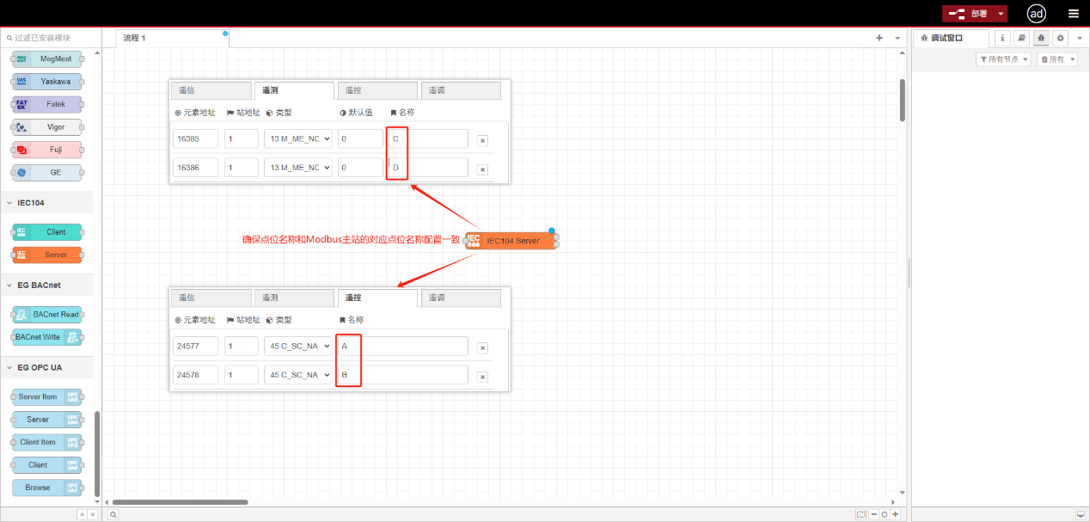1090x522 pixels.
Task: Click the 'ad' user account icon
Action: coord(1037,14)
